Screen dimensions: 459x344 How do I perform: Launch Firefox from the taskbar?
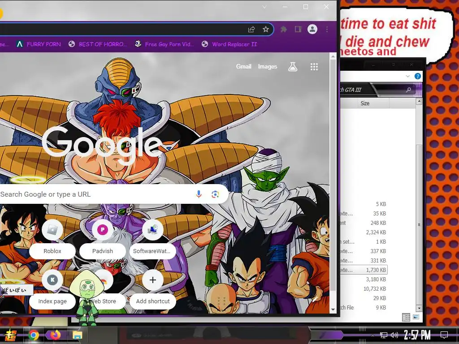[x=55, y=335]
